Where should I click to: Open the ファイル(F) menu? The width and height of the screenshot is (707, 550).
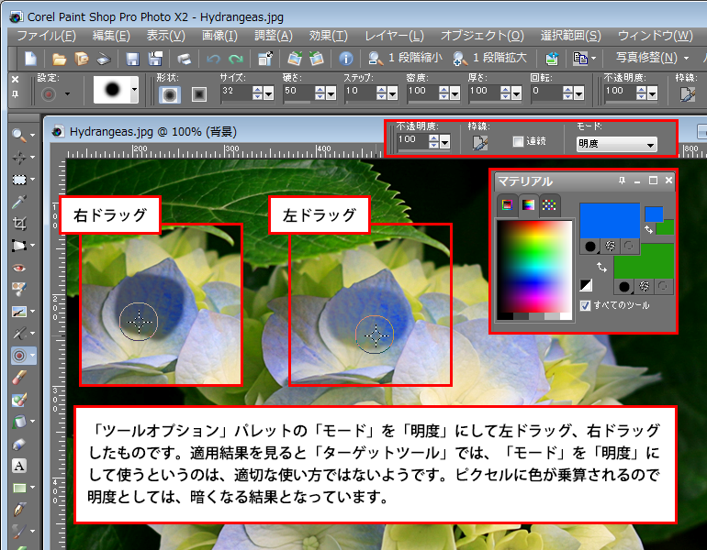coord(47,36)
